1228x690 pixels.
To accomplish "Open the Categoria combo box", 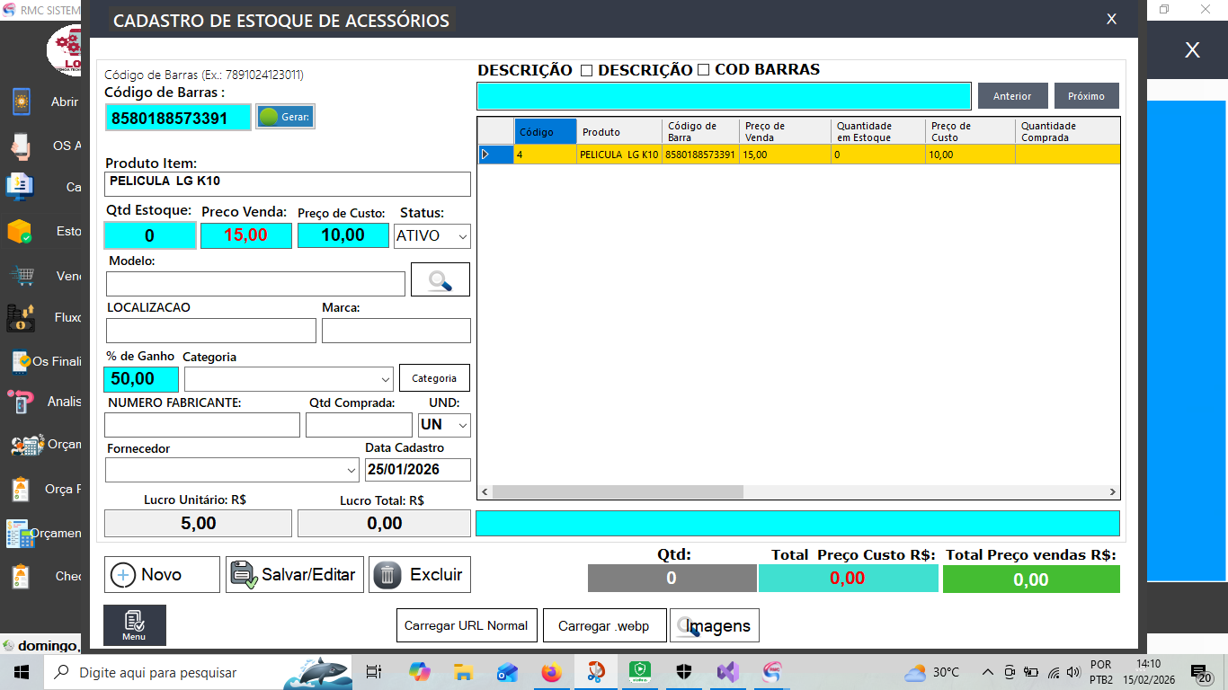I will 289,378.
